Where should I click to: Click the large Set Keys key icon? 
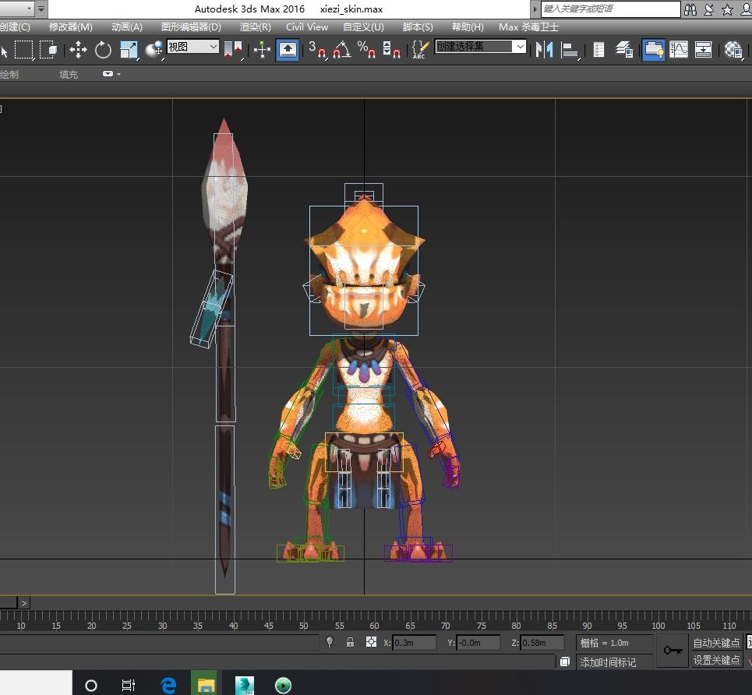[673, 651]
